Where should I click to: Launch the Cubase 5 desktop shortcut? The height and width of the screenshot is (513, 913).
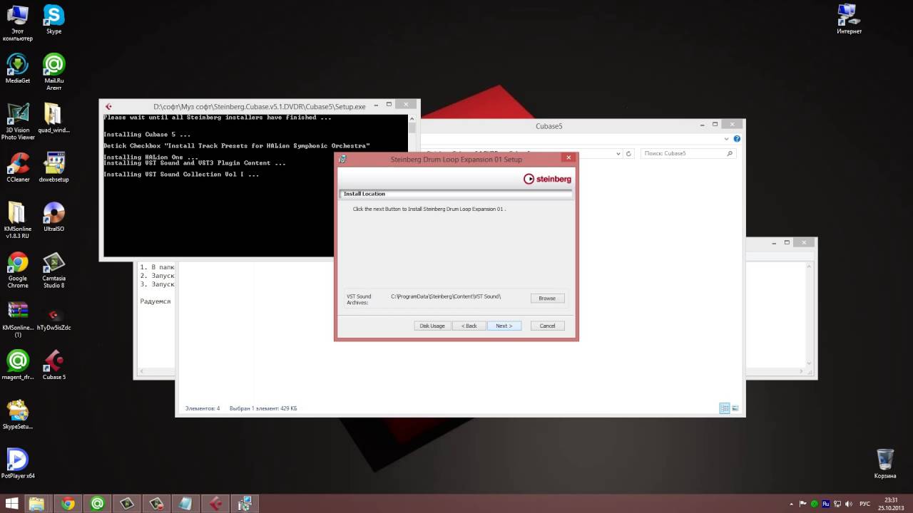point(53,365)
